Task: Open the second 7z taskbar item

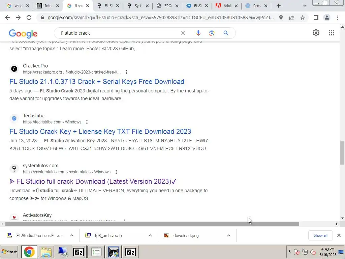Action: click(x=130, y=252)
